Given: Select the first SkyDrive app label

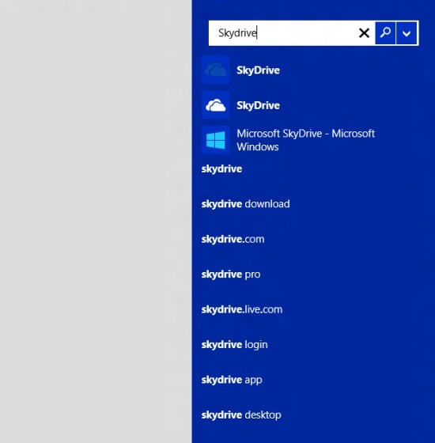Looking at the screenshot, I should [x=258, y=70].
